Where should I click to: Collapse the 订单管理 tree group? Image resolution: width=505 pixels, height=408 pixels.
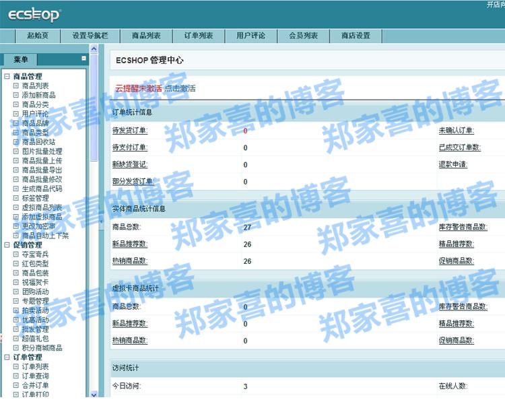pyautogui.click(x=7, y=357)
